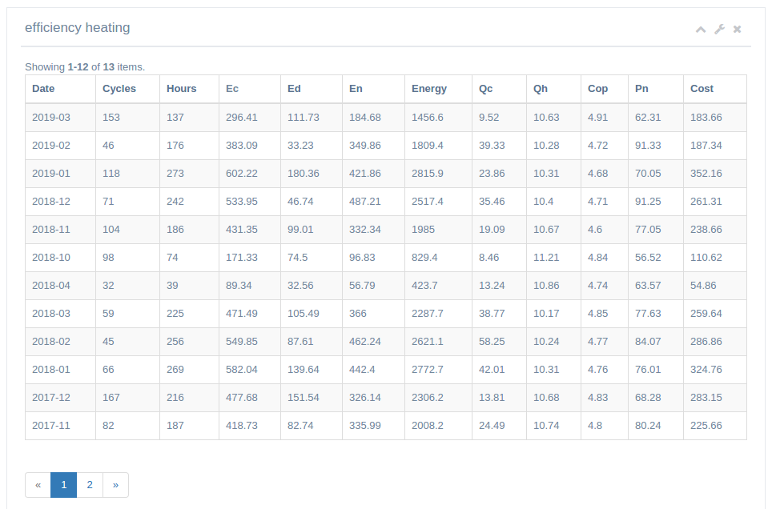Close the efficiency heating panel
The width and height of the screenshot is (772, 509).
(x=738, y=30)
